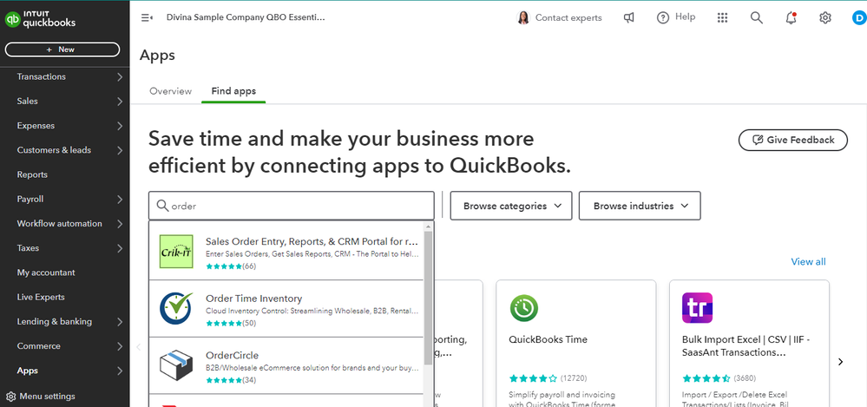Click the Crik-IT app logo
Image resolution: width=867 pixels, height=407 pixels.
(176, 252)
